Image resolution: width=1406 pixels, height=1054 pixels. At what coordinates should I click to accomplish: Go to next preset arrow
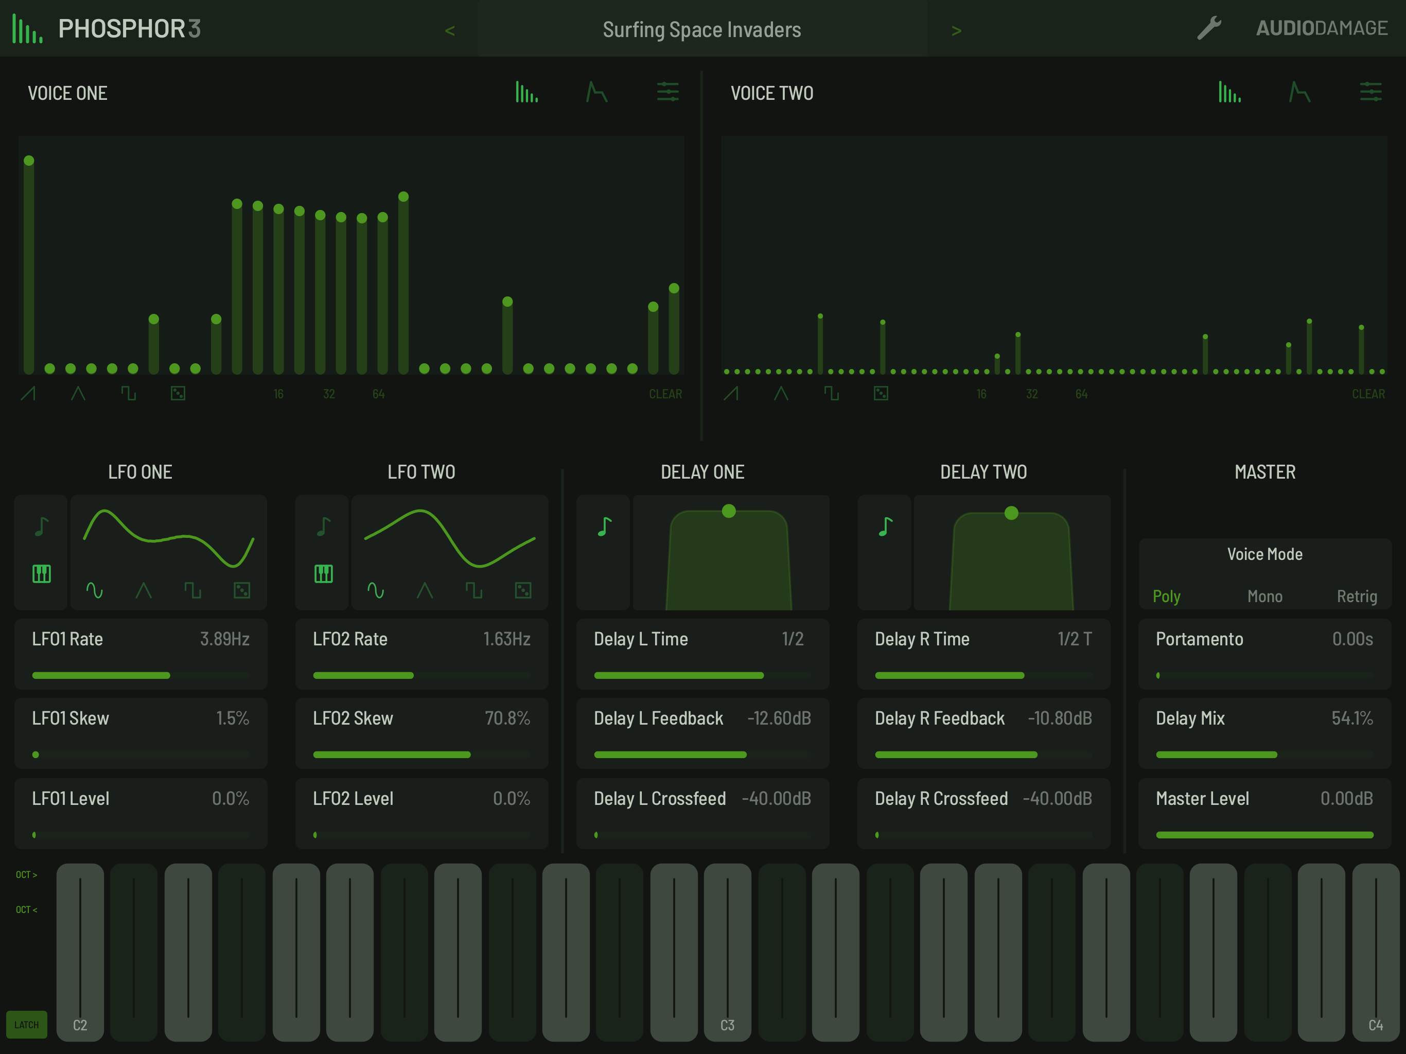pyautogui.click(x=956, y=30)
